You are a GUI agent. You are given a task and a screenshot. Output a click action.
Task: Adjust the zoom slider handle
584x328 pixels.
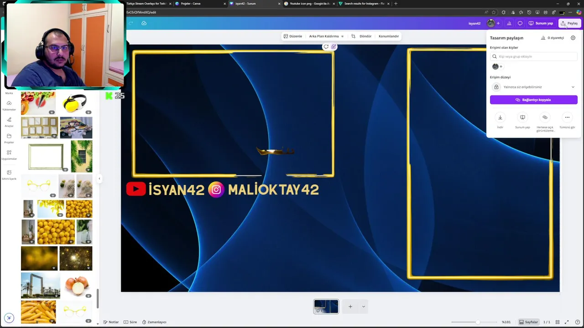tap(478, 322)
